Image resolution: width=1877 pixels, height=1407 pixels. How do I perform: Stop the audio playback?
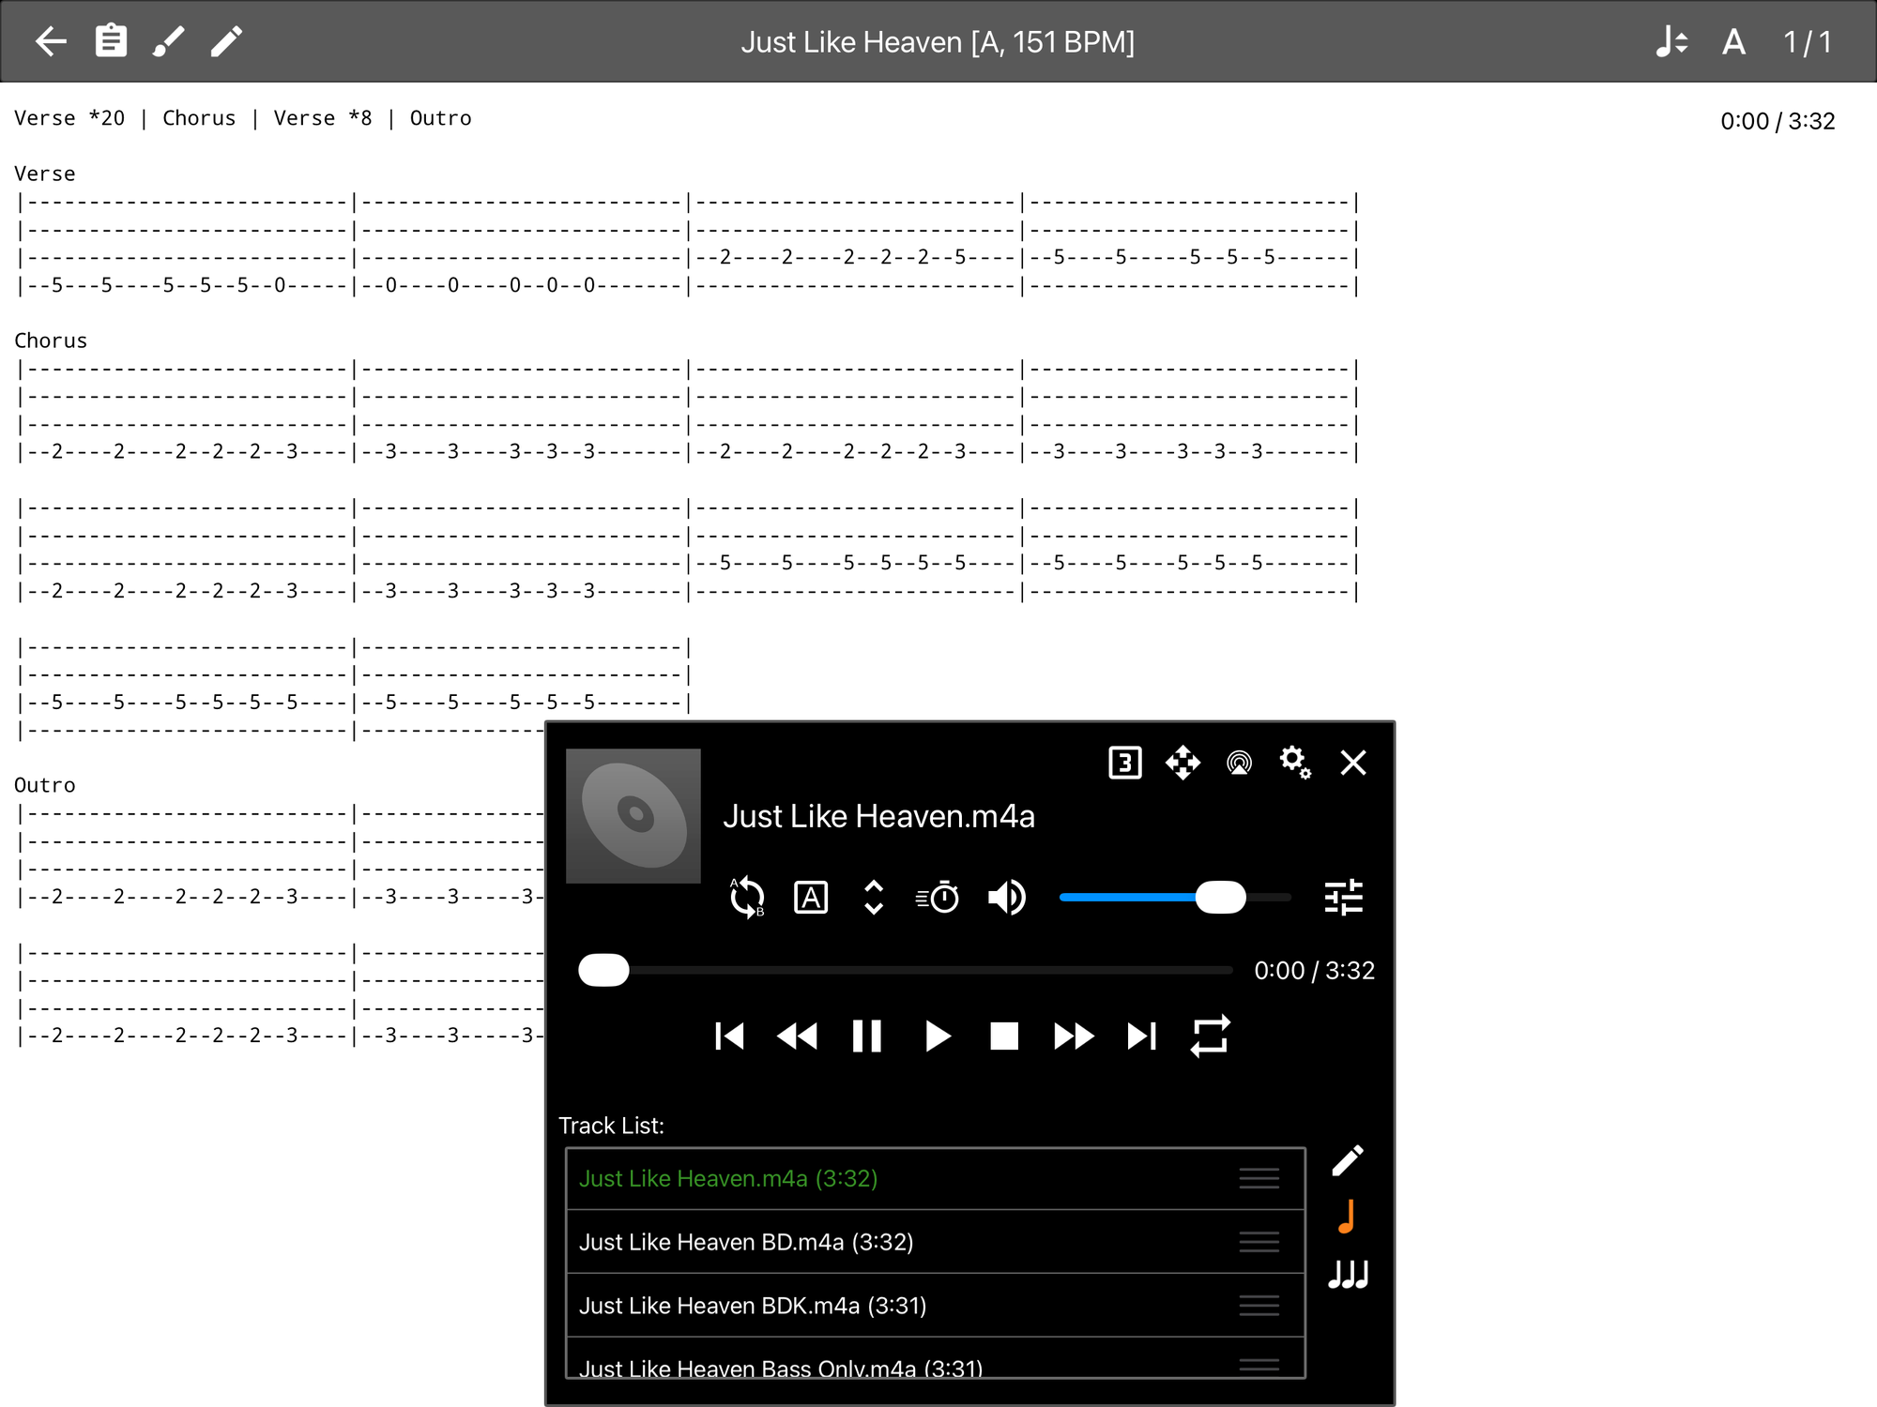tap(1004, 1036)
